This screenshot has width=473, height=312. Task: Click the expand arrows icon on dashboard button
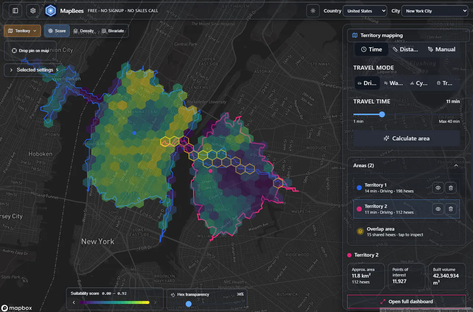click(x=383, y=302)
